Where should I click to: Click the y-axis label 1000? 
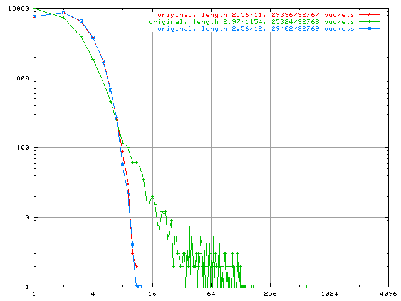tap(21, 78)
